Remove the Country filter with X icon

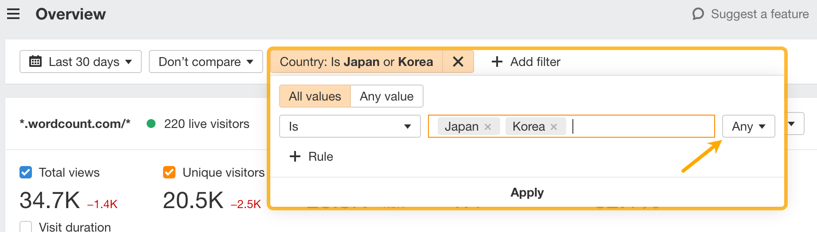(458, 62)
